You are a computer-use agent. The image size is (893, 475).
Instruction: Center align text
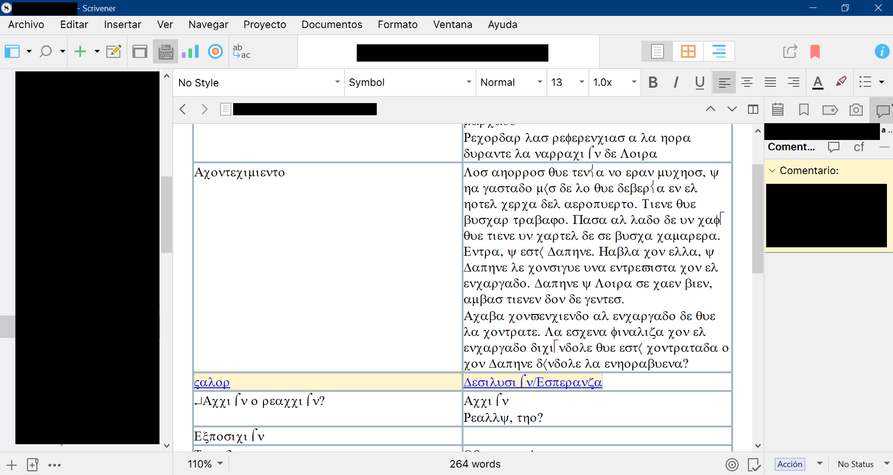point(747,83)
